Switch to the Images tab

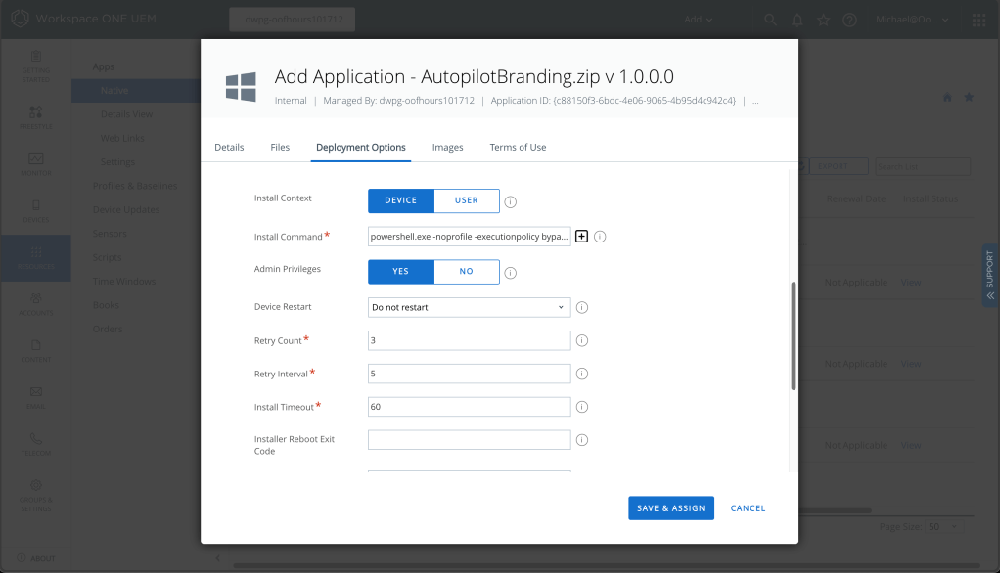pos(447,147)
